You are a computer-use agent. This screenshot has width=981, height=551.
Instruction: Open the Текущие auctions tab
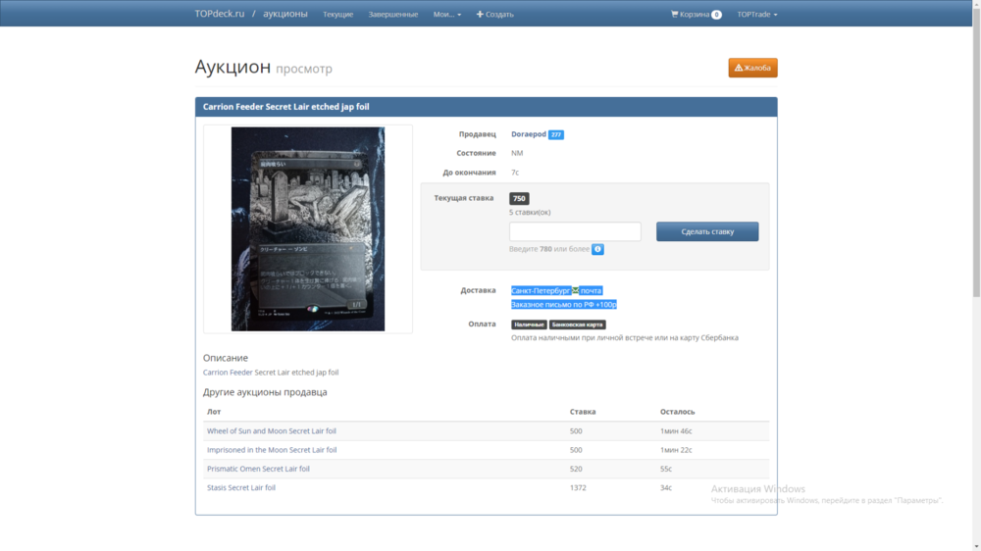point(337,15)
